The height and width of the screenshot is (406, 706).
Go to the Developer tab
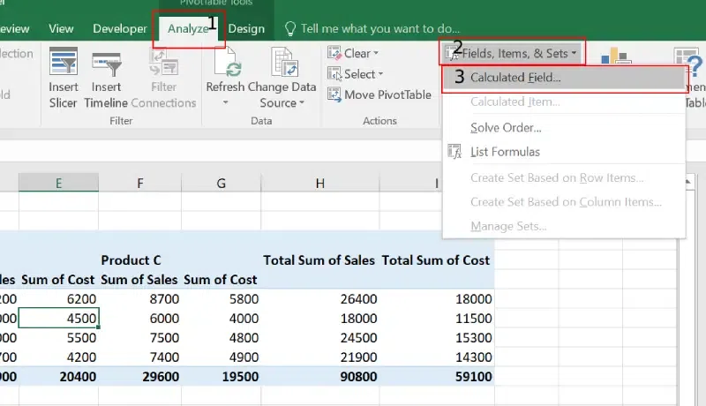120,28
